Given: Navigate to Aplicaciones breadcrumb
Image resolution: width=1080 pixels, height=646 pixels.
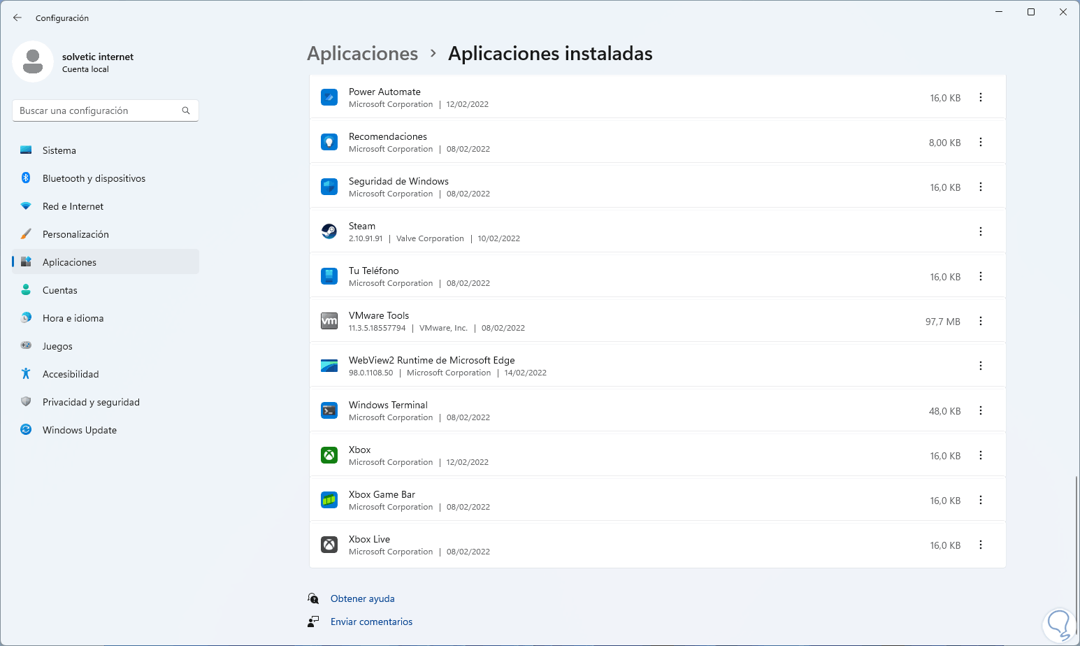Looking at the screenshot, I should click(x=363, y=54).
